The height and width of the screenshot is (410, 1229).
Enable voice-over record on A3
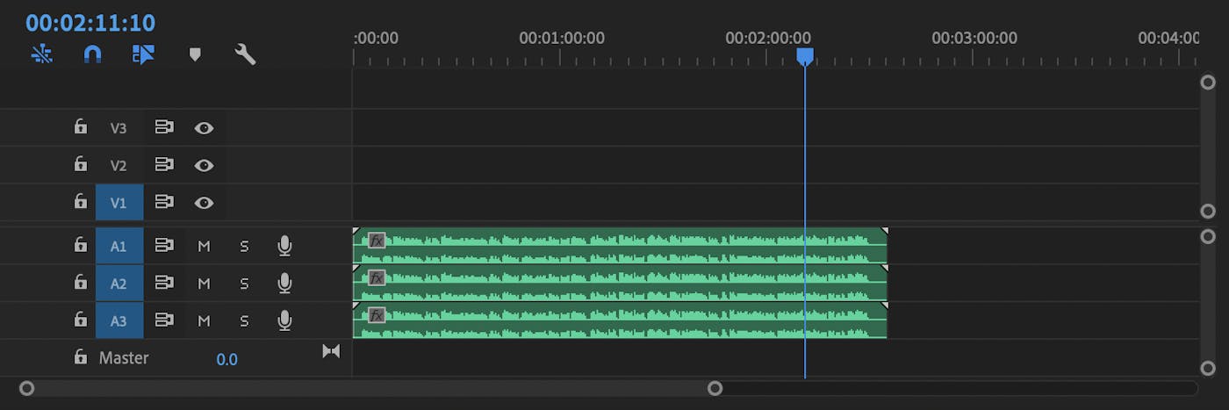tap(284, 320)
